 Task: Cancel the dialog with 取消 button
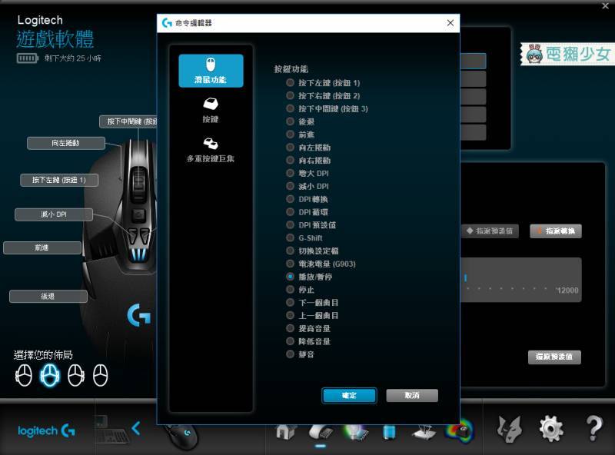point(412,395)
